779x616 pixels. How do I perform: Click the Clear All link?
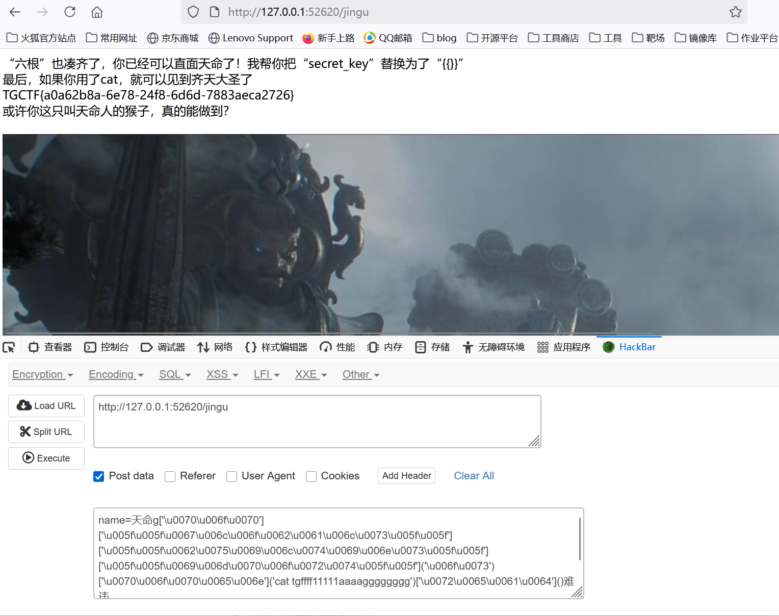point(474,476)
